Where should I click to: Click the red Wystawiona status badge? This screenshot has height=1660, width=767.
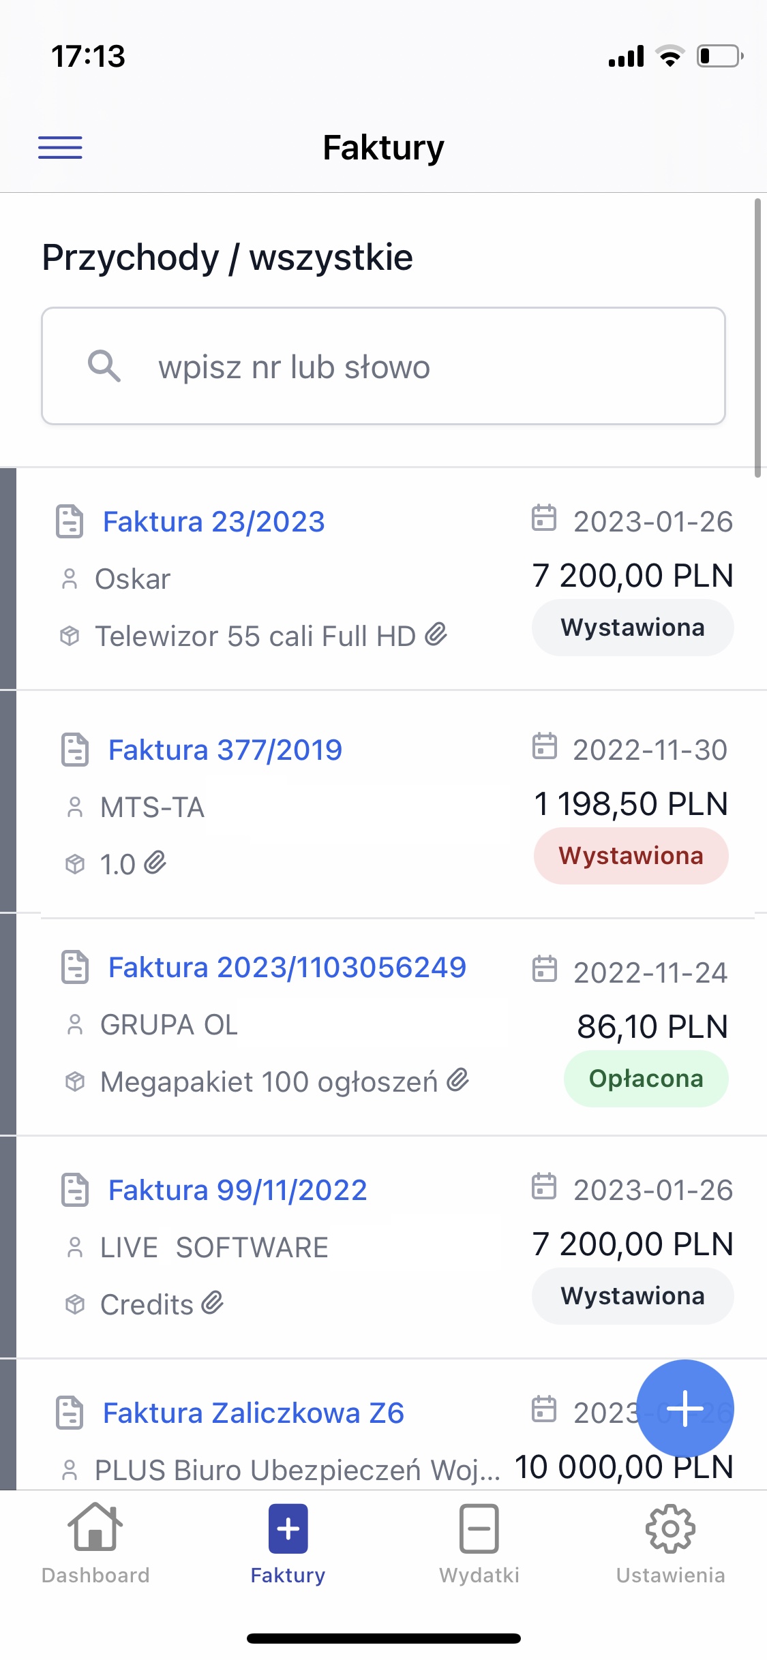click(631, 856)
